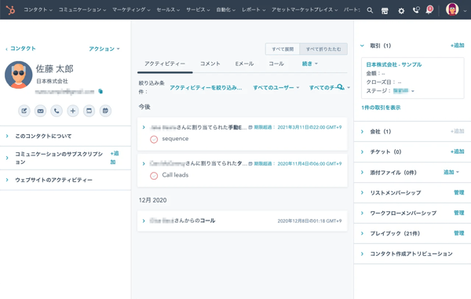Open the すべてのチーム filter dropdown
This screenshot has height=299, width=471.
[x=330, y=88]
